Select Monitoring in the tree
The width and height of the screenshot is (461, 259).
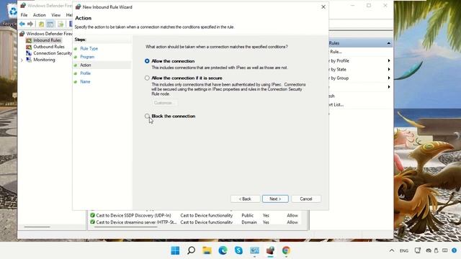pyautogui.click(x=44, y=60)
